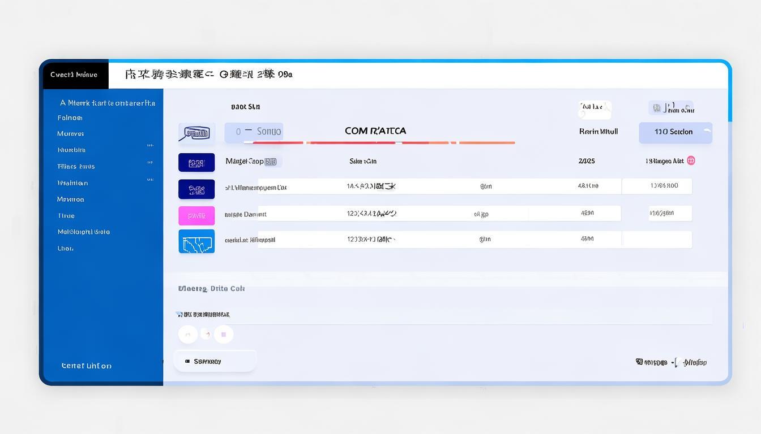
Task: Select the first white table row name cell
Action: tap(256, 187)
